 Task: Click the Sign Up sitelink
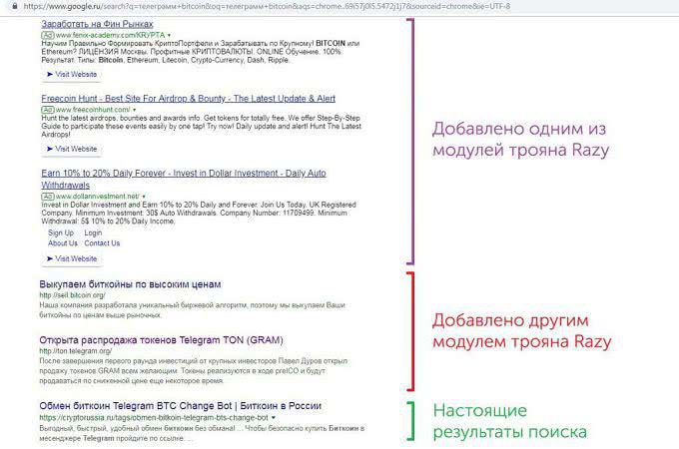coord(61,232)
